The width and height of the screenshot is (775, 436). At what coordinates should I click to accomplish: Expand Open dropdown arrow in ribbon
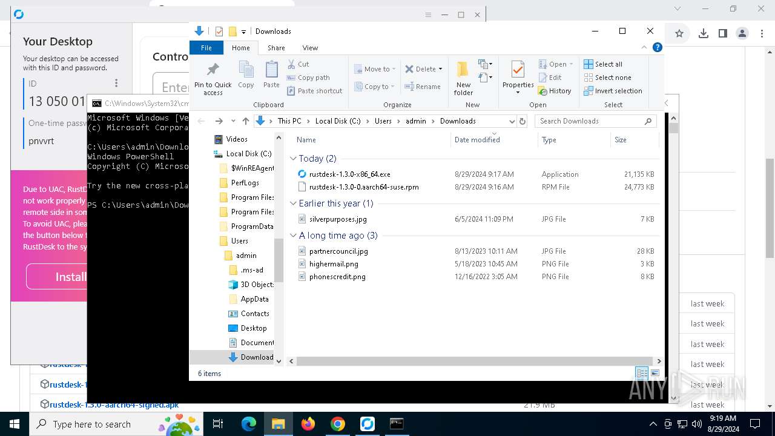tap(571, 64)
